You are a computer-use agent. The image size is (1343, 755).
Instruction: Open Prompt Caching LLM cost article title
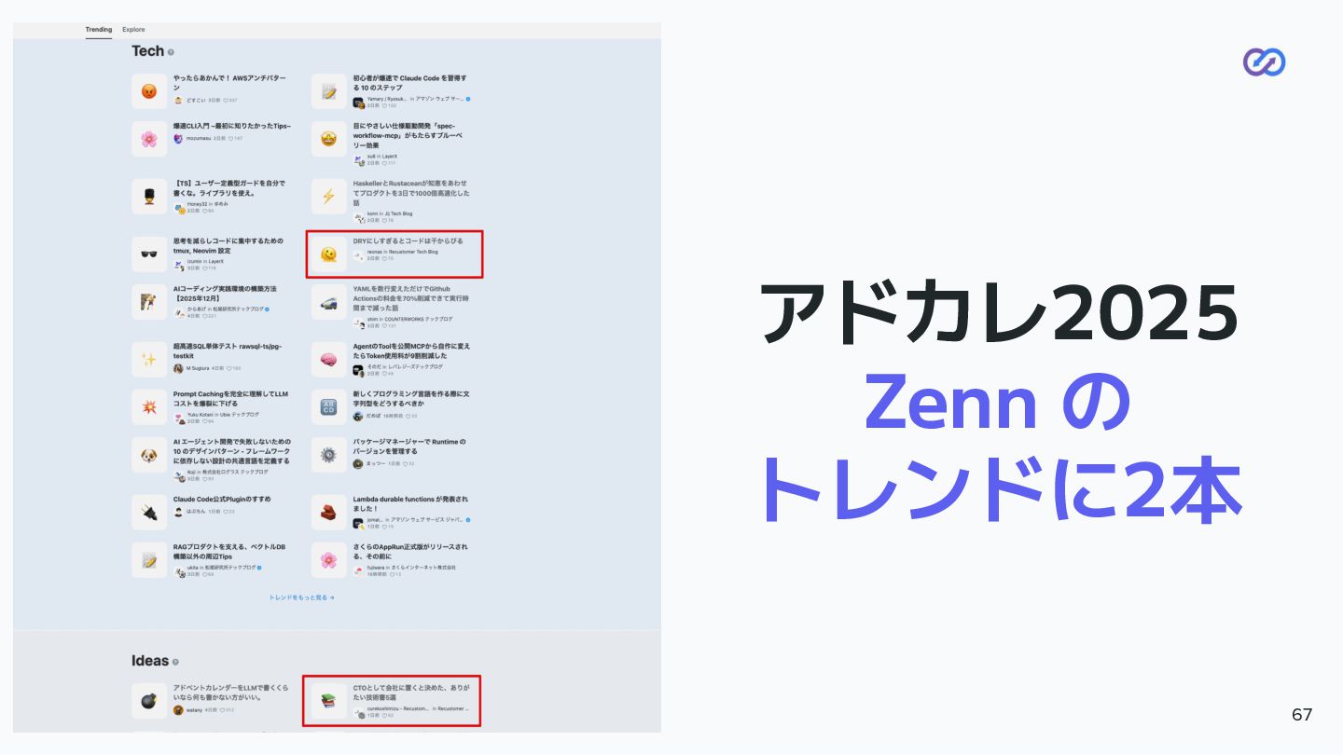230,398
